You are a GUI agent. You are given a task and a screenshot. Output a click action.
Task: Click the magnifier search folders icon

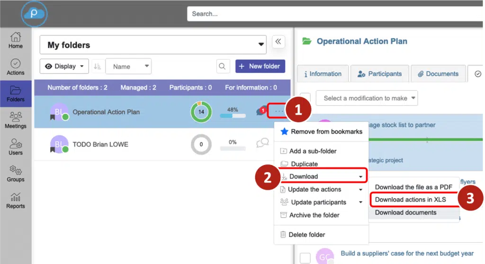point(223,67)
